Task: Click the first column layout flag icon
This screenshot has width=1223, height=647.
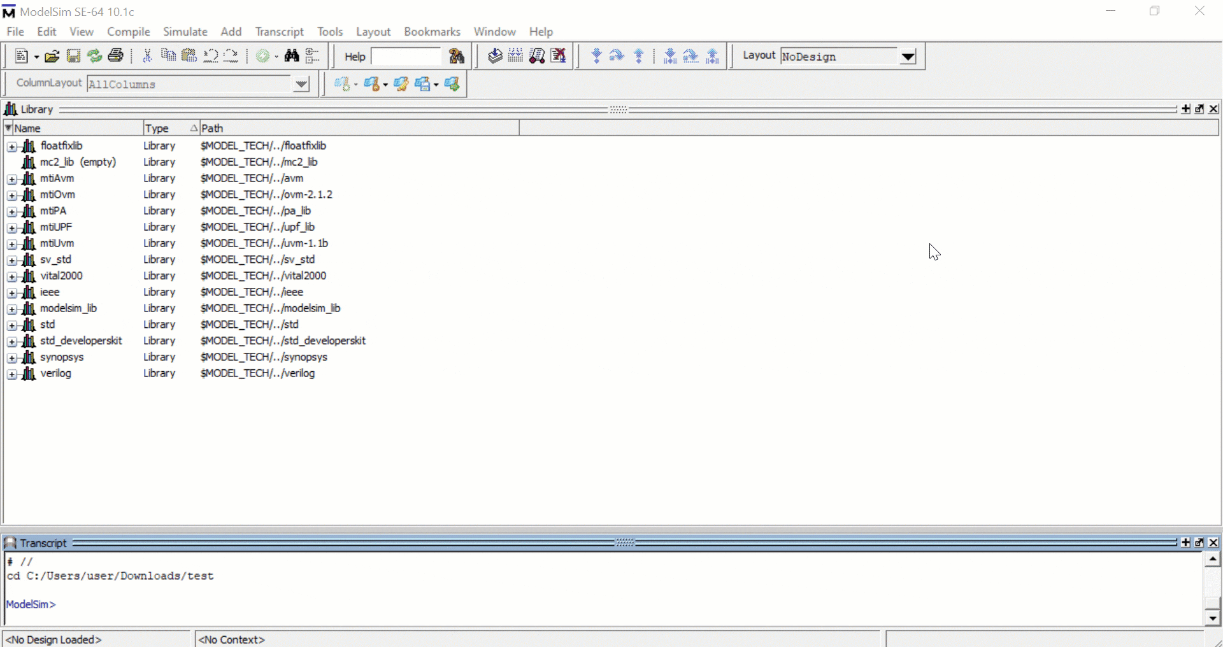Action: [x=342, y=84]
